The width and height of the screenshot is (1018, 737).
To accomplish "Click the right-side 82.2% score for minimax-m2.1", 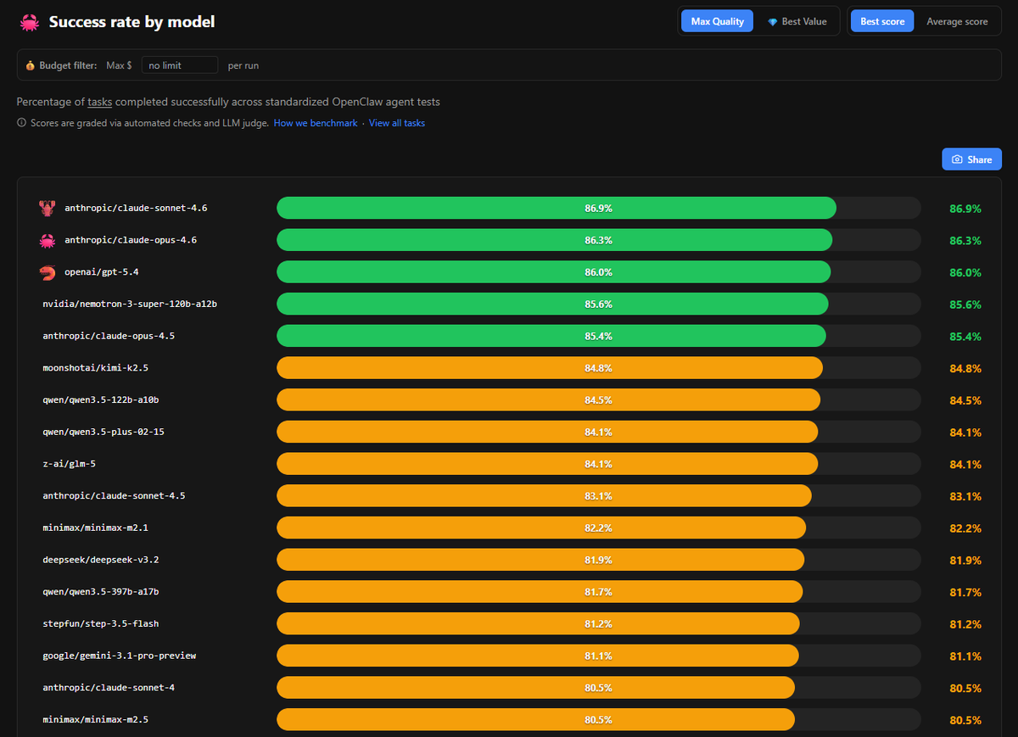I will pos(965,528).
